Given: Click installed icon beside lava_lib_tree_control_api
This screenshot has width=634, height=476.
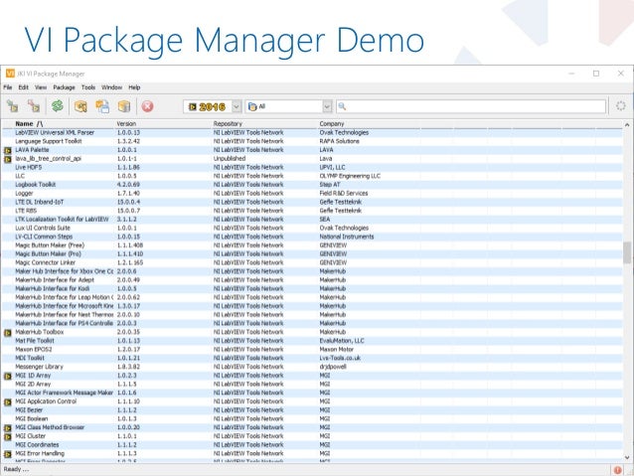Looking at the screenshot, I should (x=8, y=159).
